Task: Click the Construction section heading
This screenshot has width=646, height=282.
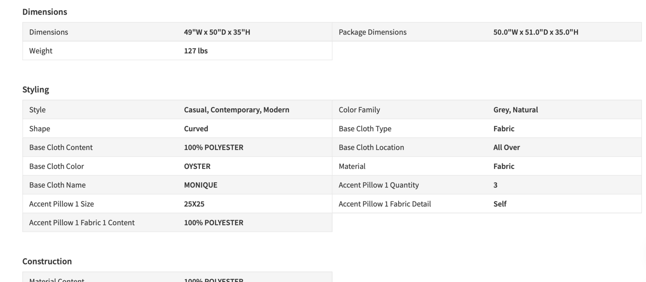Action: [x=47, y=261]
